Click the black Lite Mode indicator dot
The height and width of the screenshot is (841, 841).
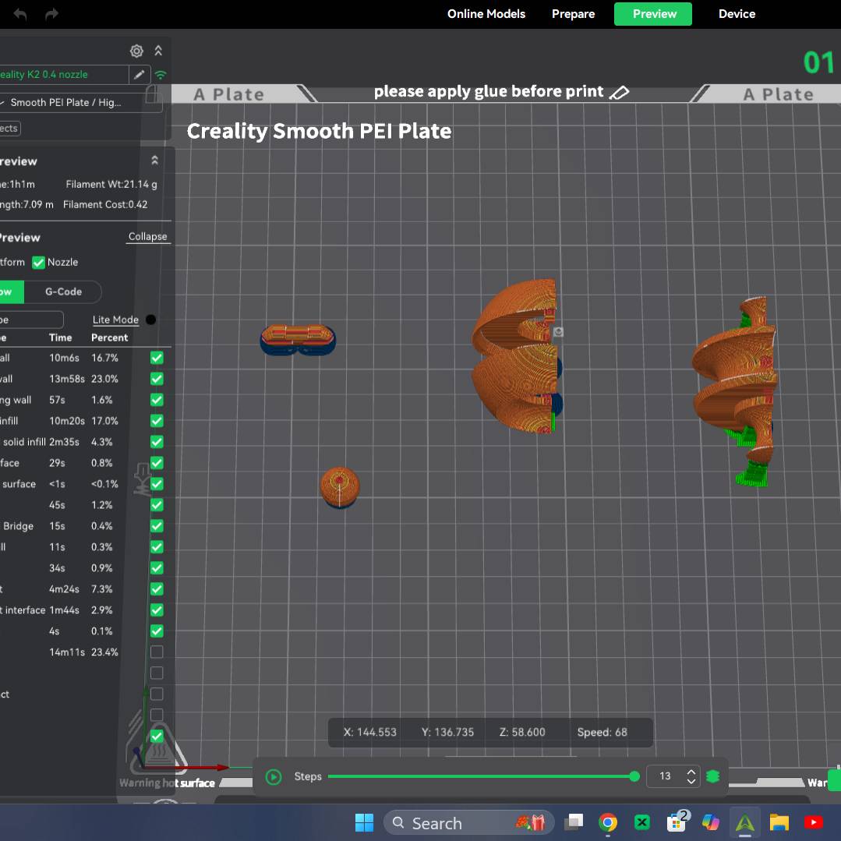tap(150, 320)
